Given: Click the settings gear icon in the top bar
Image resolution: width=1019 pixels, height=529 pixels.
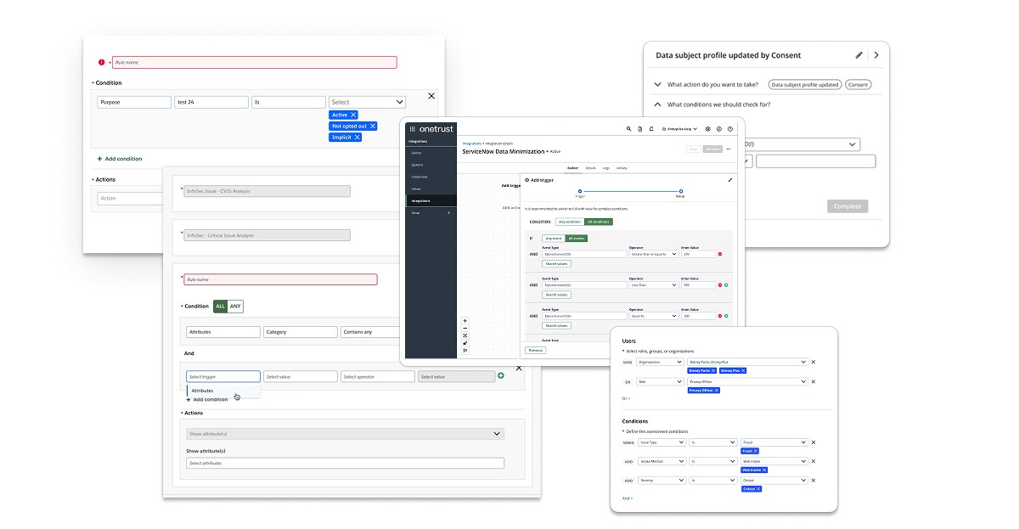Looking at the screenshot, I should click(x=707, y=129).
